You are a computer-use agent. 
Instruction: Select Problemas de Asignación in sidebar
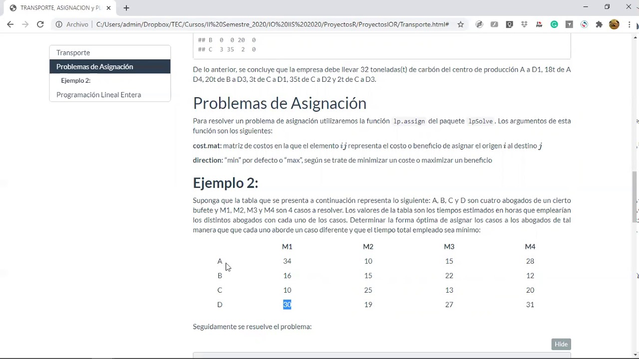[x=110, y=67]
